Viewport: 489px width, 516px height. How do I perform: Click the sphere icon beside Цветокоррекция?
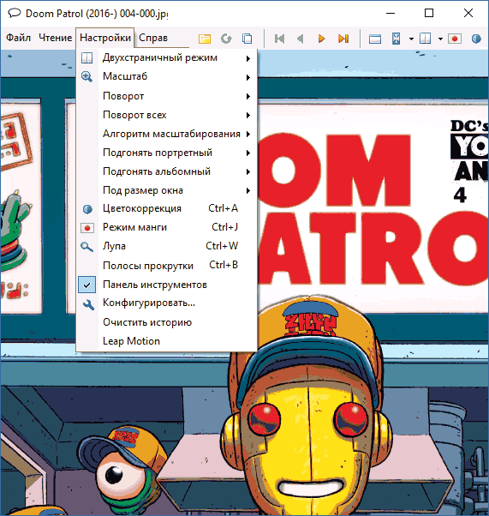pos(87,209)
